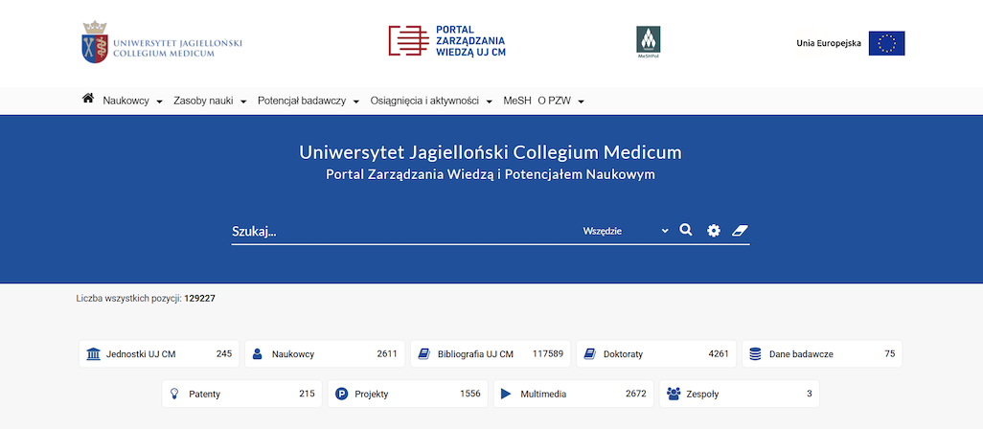Click the MeSHPol logo
Screen dimensions: 983x429
click(x=649, y=42)
